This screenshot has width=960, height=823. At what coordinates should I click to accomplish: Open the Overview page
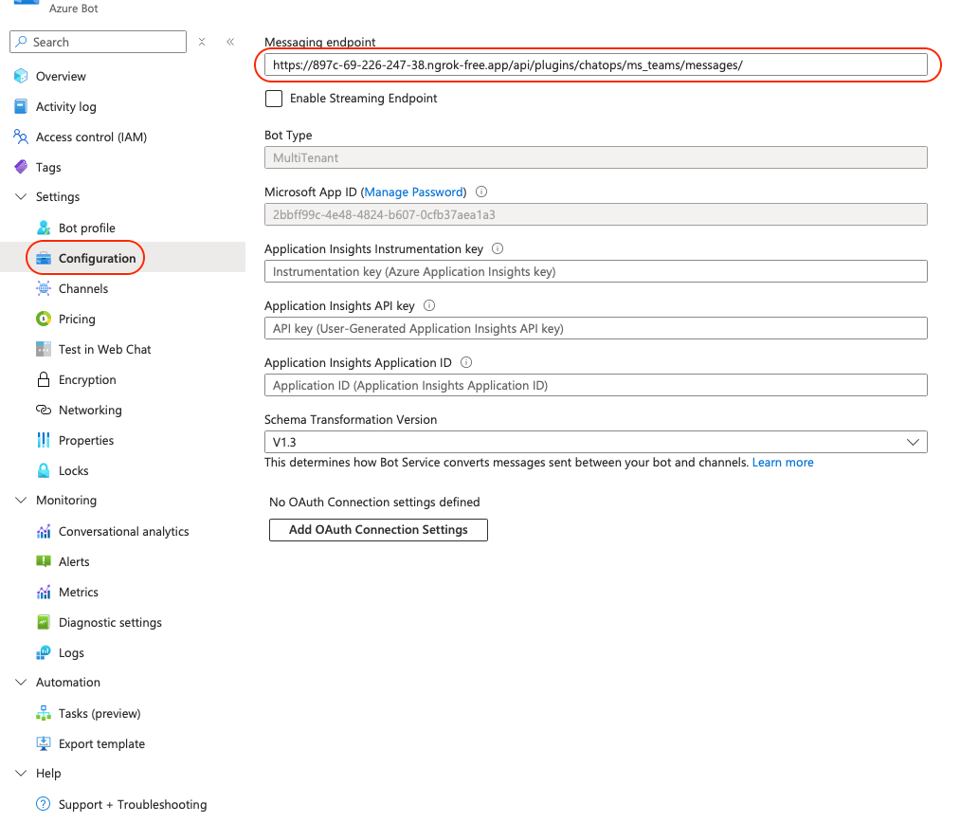pyautogui.click(x=61, y=76)
